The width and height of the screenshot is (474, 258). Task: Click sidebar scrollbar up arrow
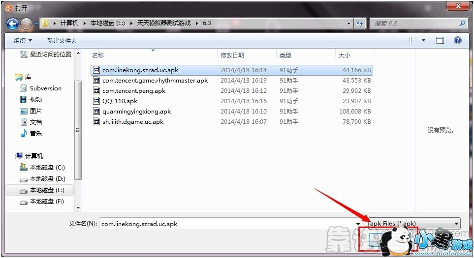point(78,54)
